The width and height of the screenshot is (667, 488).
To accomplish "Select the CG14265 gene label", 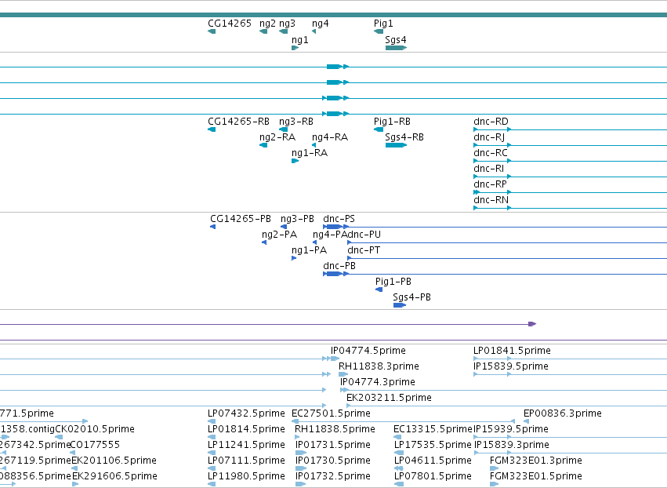I will (x=230, y=24).
